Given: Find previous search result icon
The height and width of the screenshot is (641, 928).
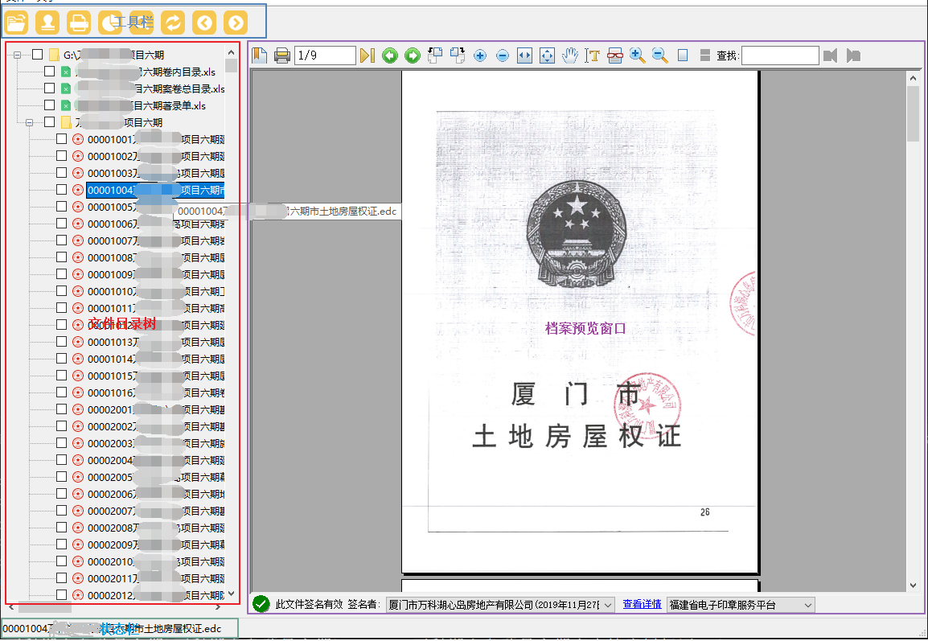Looking at the screenshot, I should click(x=831, y=55).
